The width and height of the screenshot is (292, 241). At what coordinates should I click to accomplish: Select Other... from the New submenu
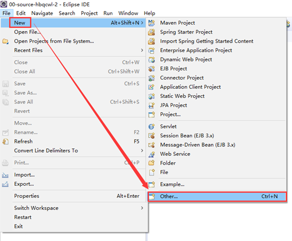[x=217, y=197]
